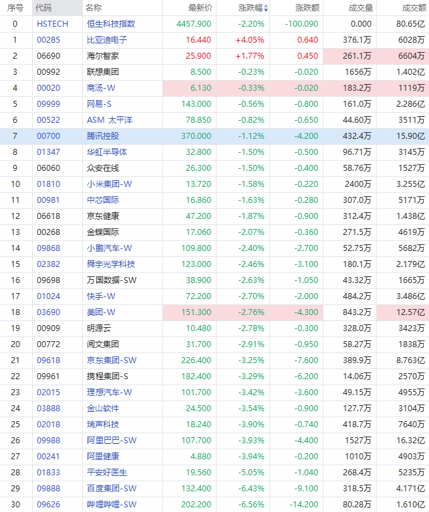Open 恒生科技指数 name link
The height and width of the screenshot is (512, 429).
click(111, 24)
